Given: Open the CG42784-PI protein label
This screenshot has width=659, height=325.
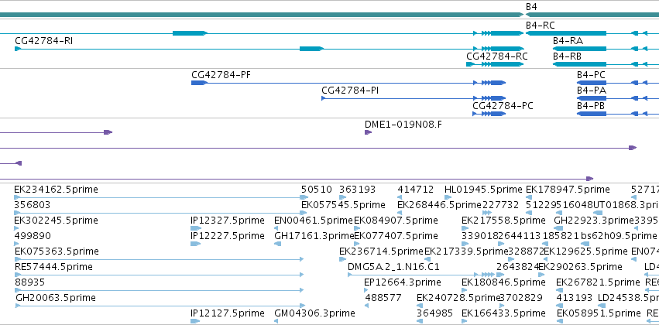Looking at the screenshot, I should click(350, 91).
